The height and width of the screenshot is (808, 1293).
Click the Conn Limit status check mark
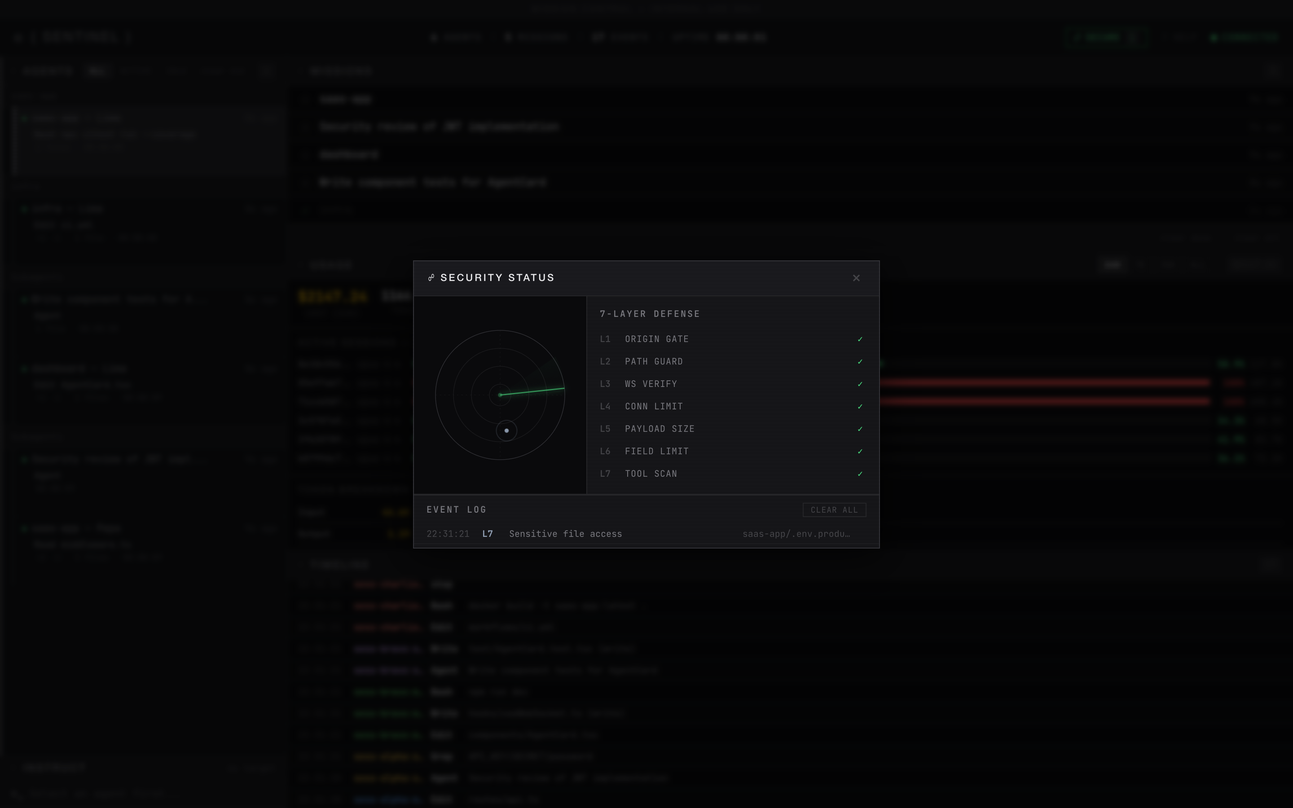(860, 407)
